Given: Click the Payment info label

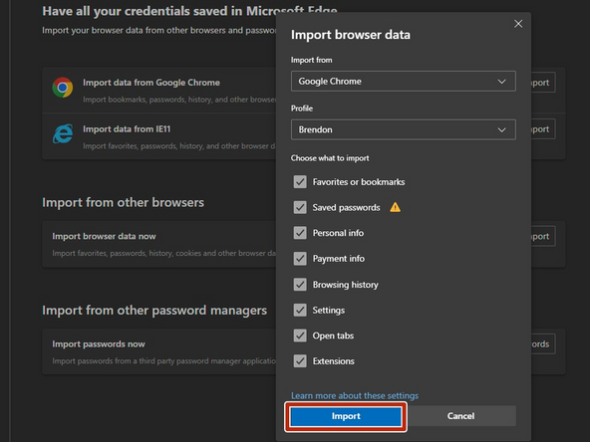Looking at the screenshot, I should 338,259.
